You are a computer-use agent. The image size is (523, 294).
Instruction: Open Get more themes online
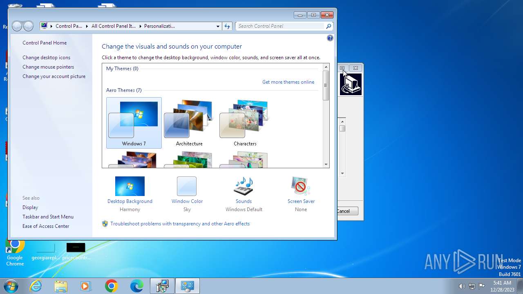(x=288, y=82)
